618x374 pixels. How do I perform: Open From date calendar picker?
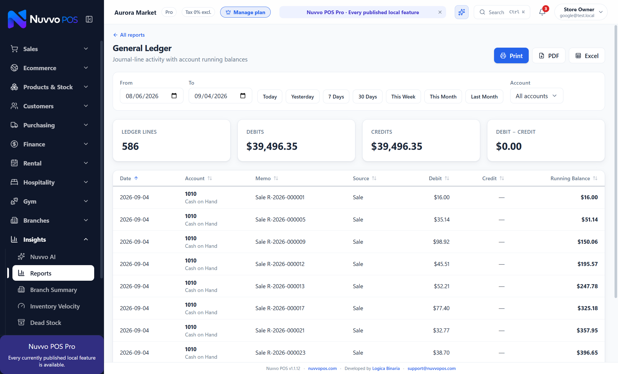click(174, 96)
